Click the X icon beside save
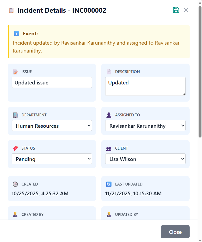This screenshot has width=202, height=242. coord(186,10)
